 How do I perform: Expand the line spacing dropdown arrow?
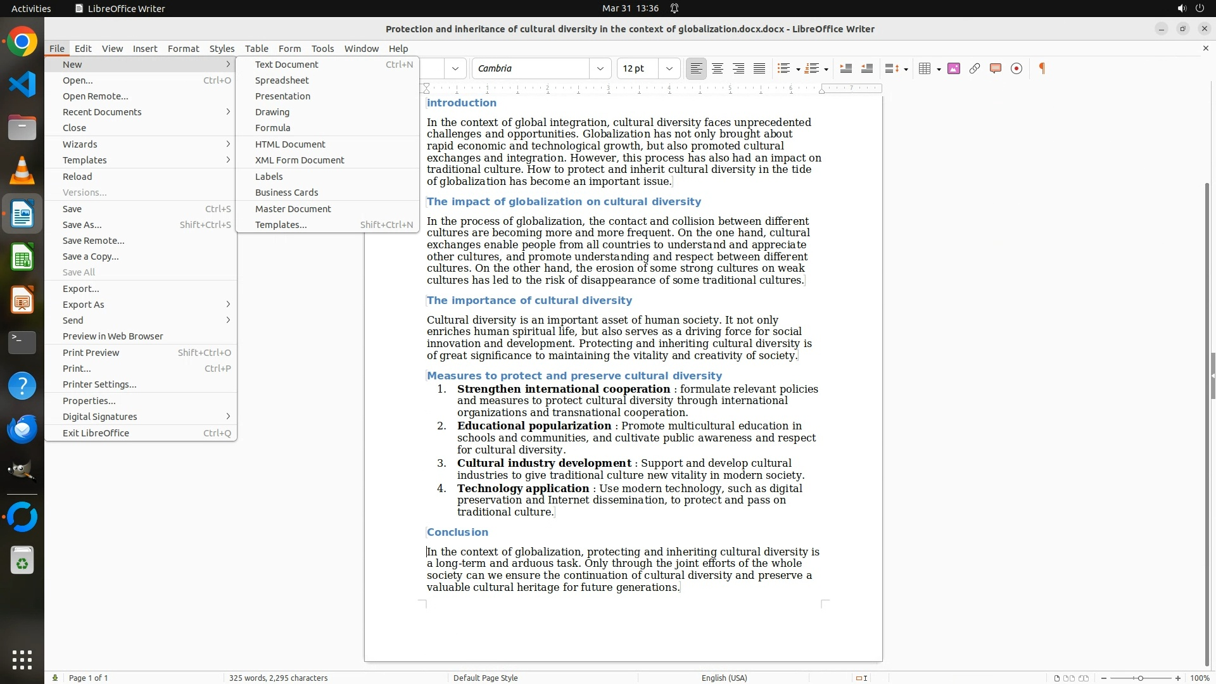(906, 69)
